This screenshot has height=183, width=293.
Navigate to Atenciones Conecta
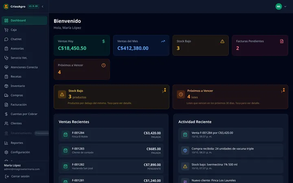click(x=24, y=67)
